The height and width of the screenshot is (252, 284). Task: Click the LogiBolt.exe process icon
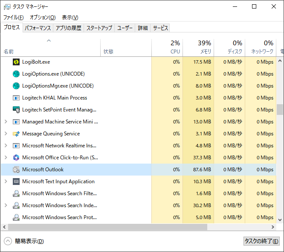16,62
